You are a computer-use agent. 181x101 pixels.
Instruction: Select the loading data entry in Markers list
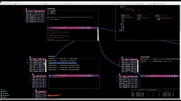click(5, 93)
